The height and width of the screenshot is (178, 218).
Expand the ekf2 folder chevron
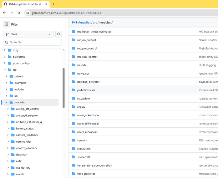[8, 161]
